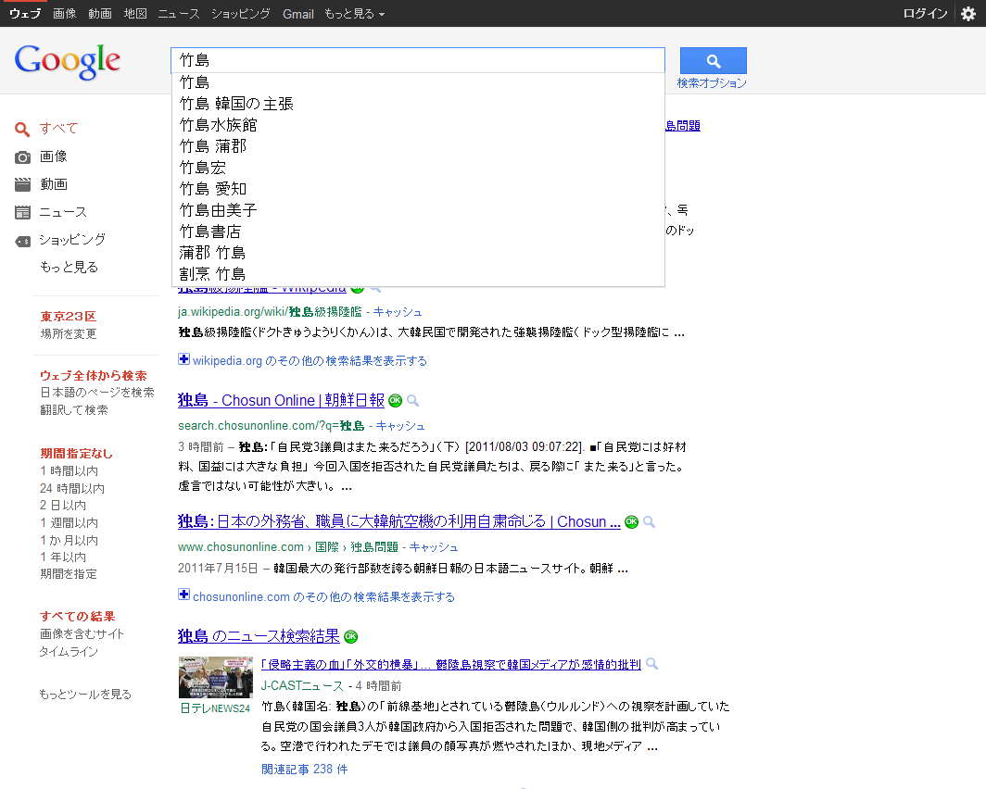Open 画像 in the top navigation bar
Screen dimensions: 986x789
click(64, 14)
